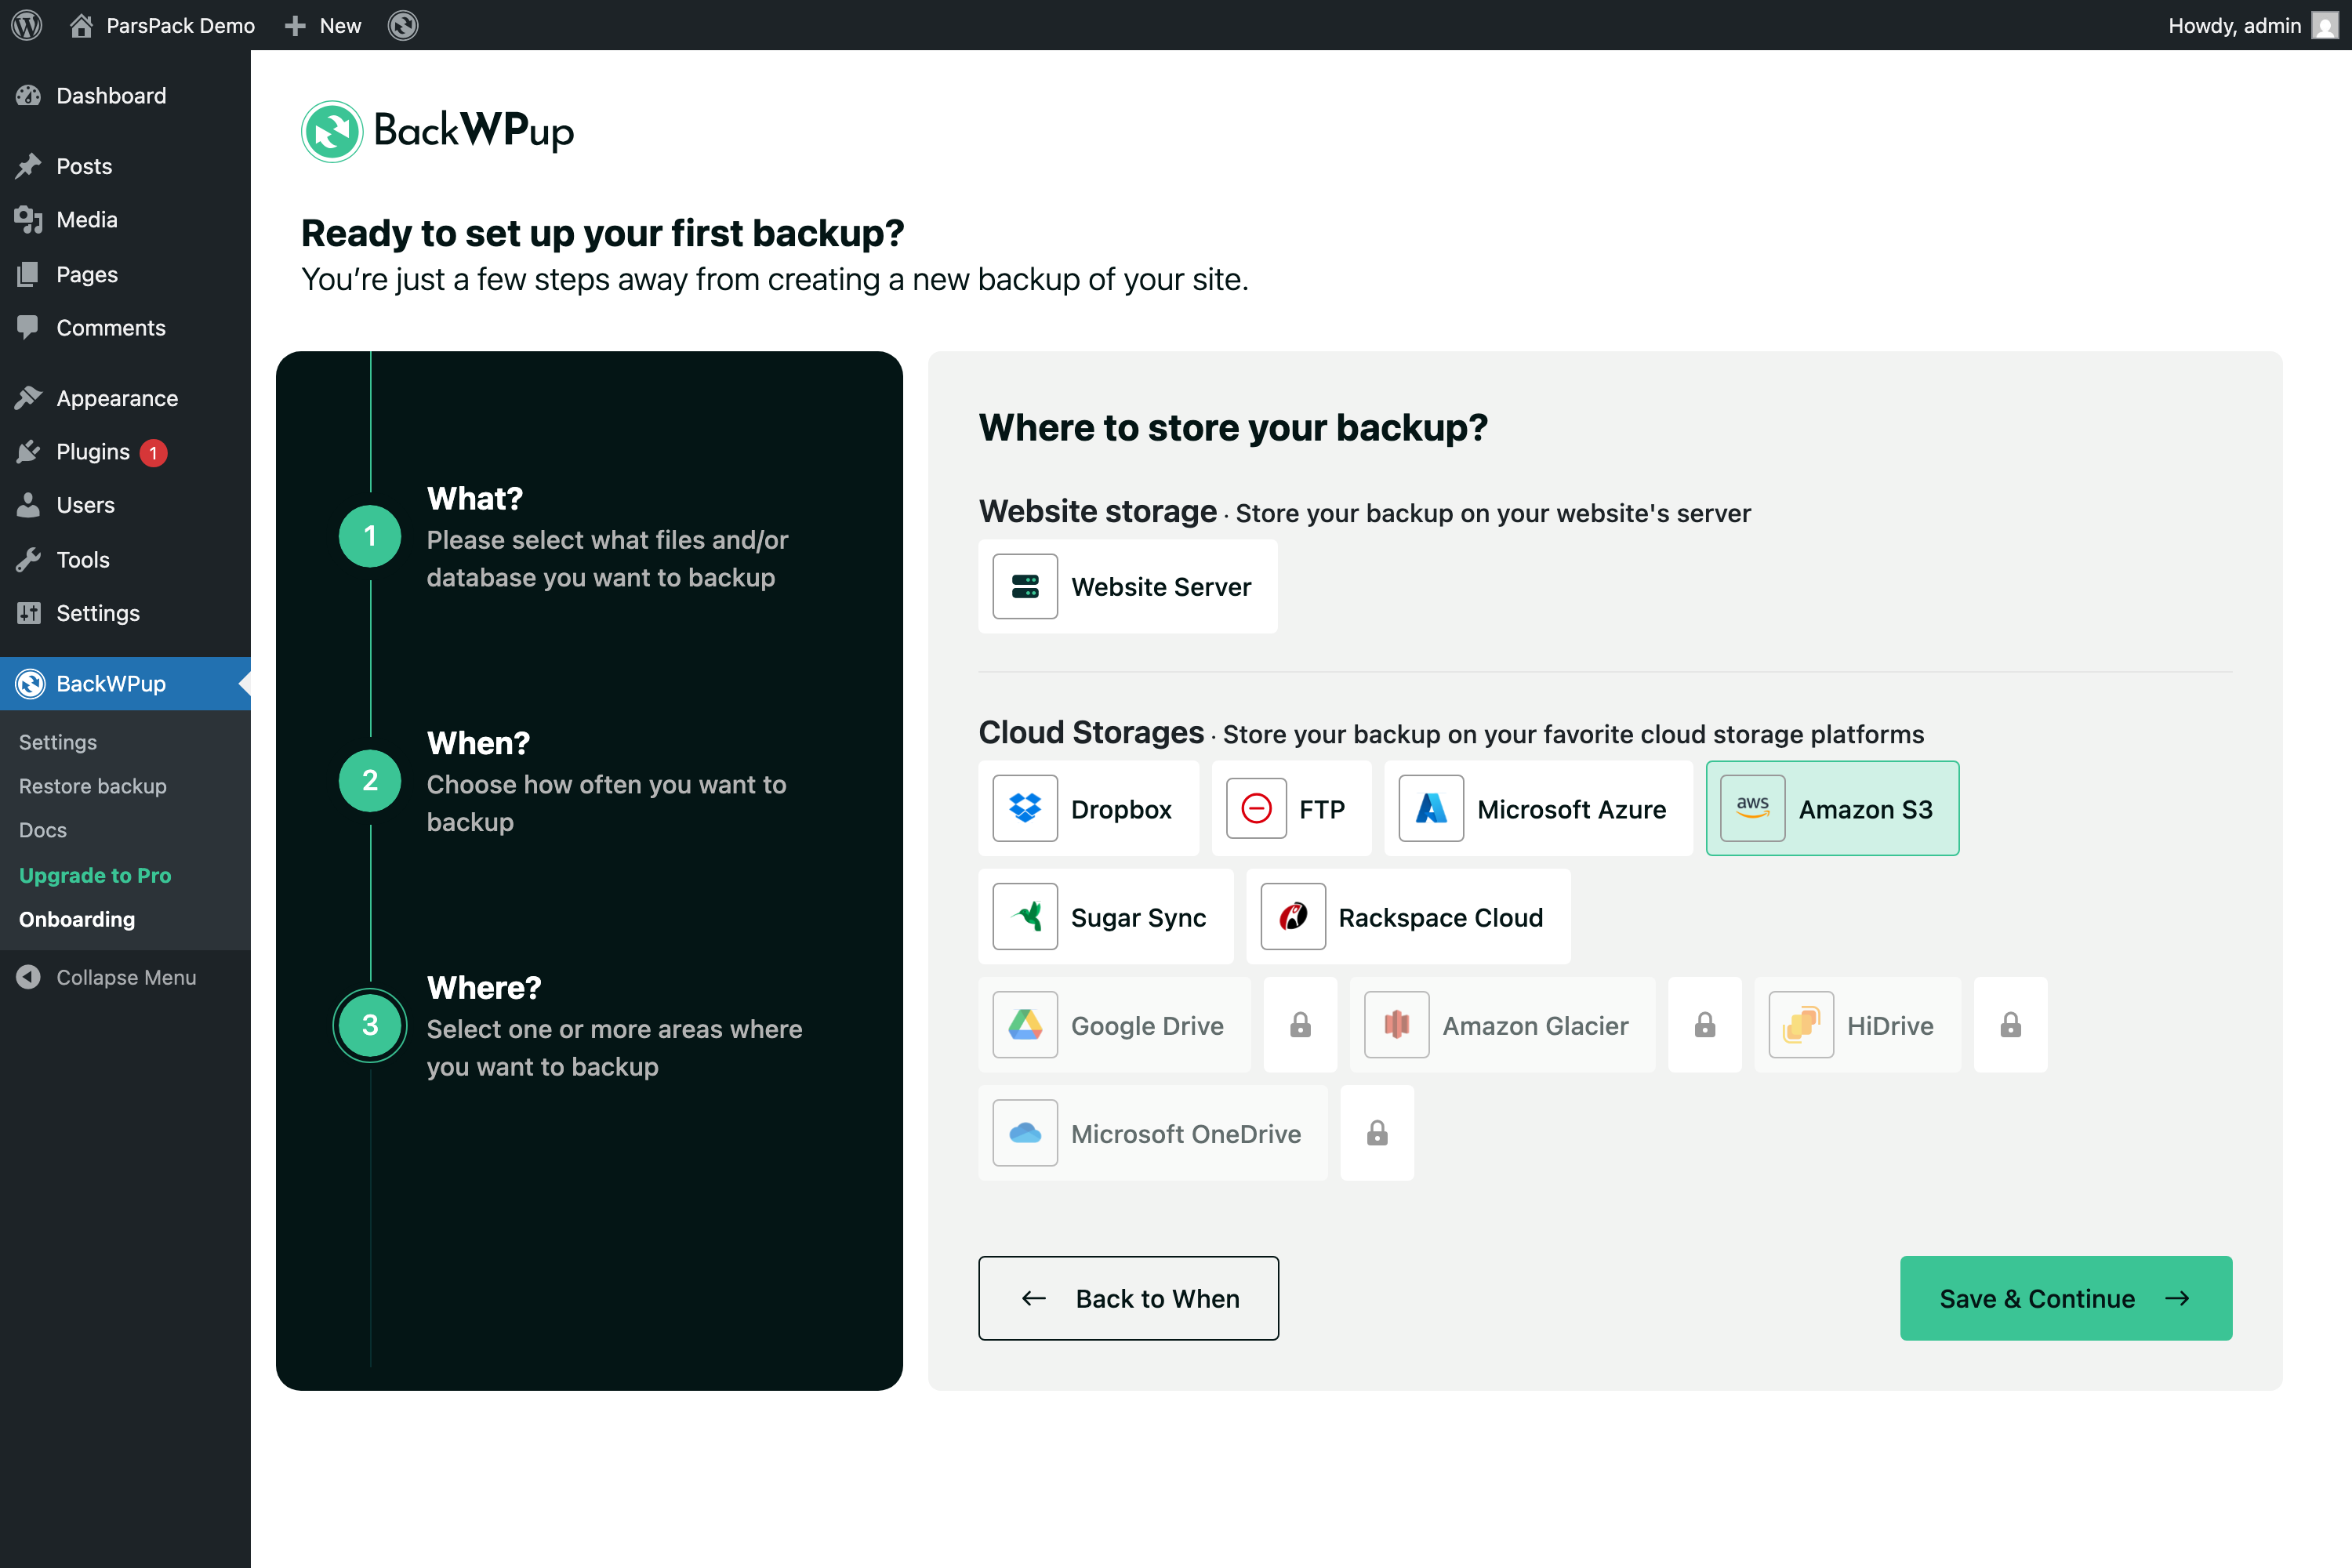Image resolution: width=2352 pixels, height=1568 pixels.
Task: Click the Collapse Menu label
Action: pyautogui.click(x=126, y=977)
